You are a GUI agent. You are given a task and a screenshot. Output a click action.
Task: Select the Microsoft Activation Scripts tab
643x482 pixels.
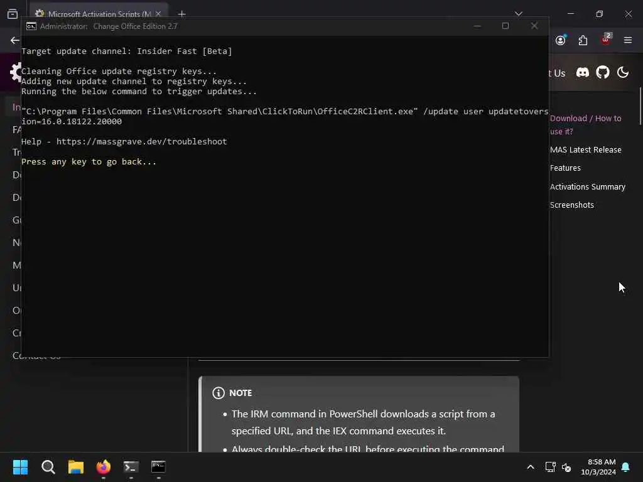click(x=98, y=13)
